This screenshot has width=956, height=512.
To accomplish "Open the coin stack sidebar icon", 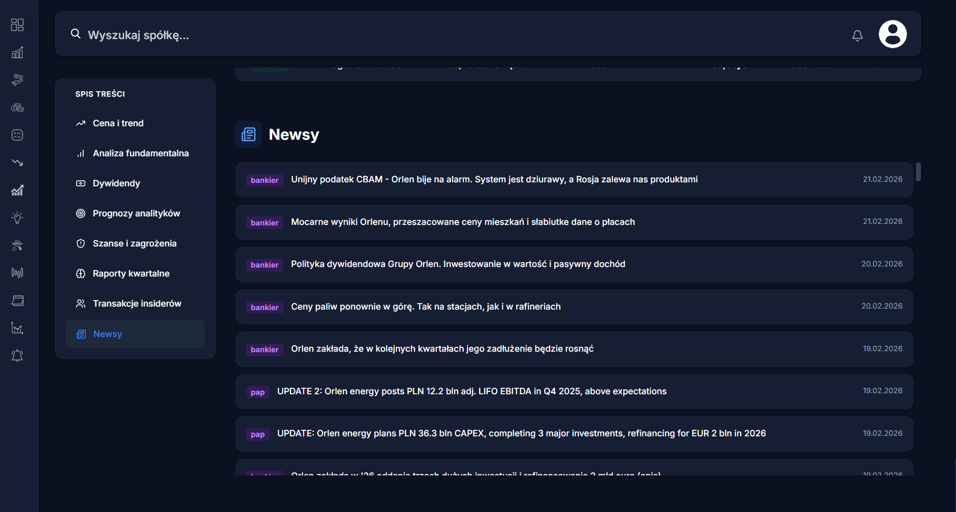I will (18, 108).
